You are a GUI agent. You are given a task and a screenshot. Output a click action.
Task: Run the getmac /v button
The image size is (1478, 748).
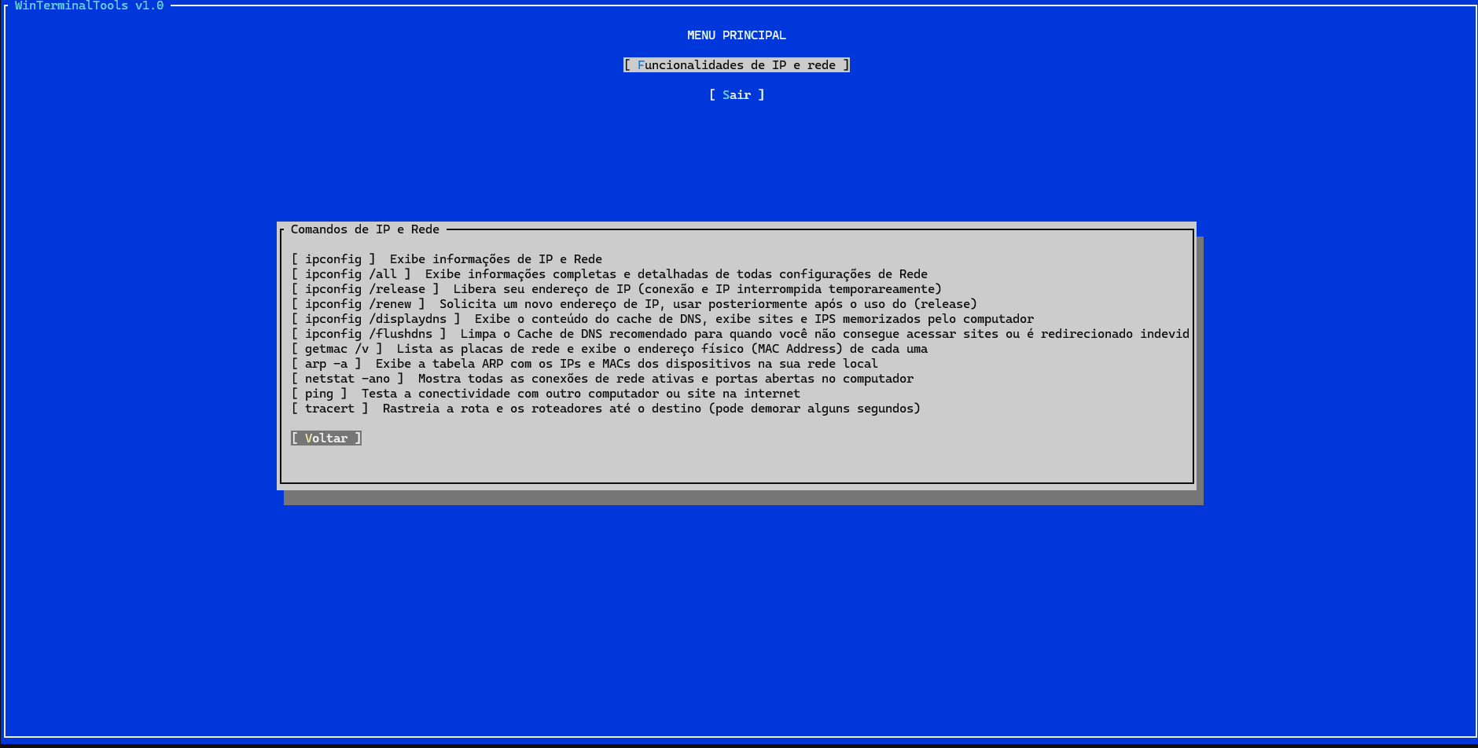pos(337,349)
